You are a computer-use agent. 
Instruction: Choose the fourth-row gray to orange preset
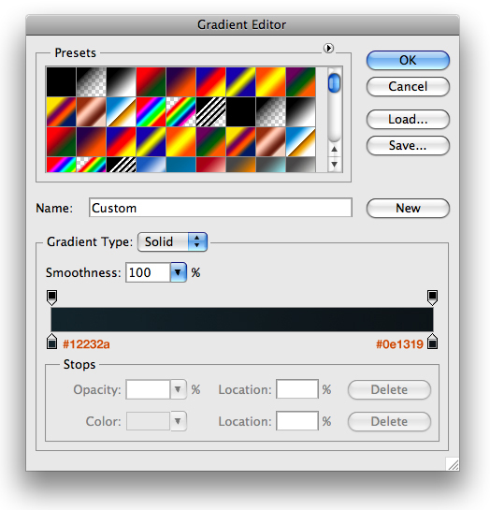(x=240, y=165)
